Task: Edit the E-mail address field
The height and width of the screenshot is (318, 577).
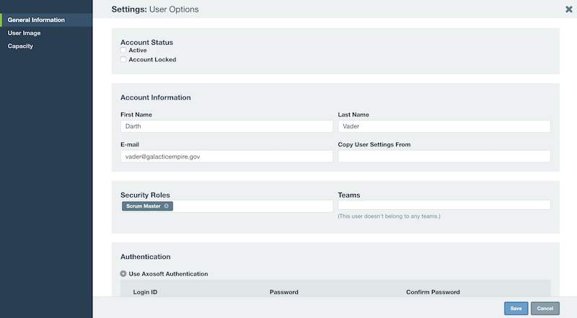Action: 226,156
